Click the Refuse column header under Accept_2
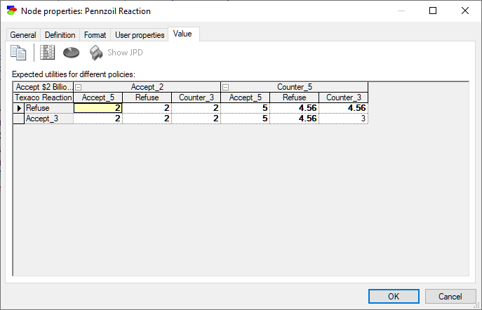Image resolution: width=482 pixels, height=310 pixels. click(x=147, y=97)
